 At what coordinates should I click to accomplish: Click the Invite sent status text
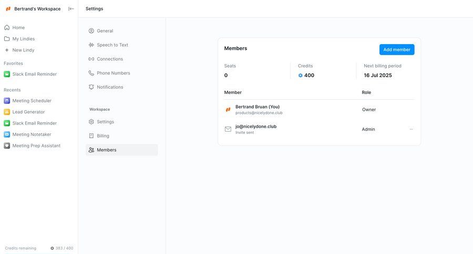(x=244, y=132)
